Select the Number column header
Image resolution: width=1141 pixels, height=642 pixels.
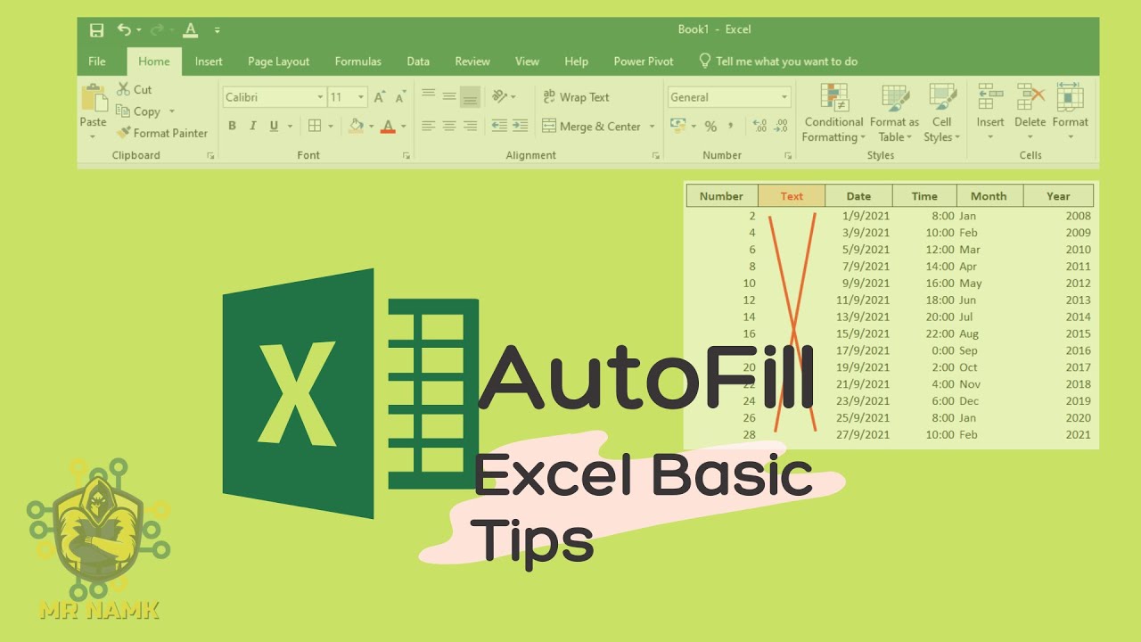coord(722,196)
